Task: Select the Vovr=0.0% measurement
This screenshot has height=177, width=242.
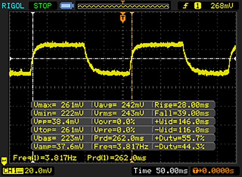Action: tap(114, 122)
